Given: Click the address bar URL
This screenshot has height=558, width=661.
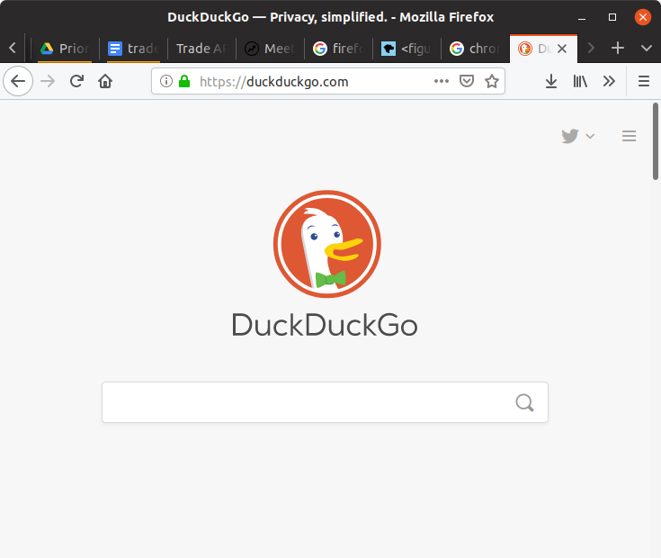Looking at the screenshot, I should click(x=274, y=81).
